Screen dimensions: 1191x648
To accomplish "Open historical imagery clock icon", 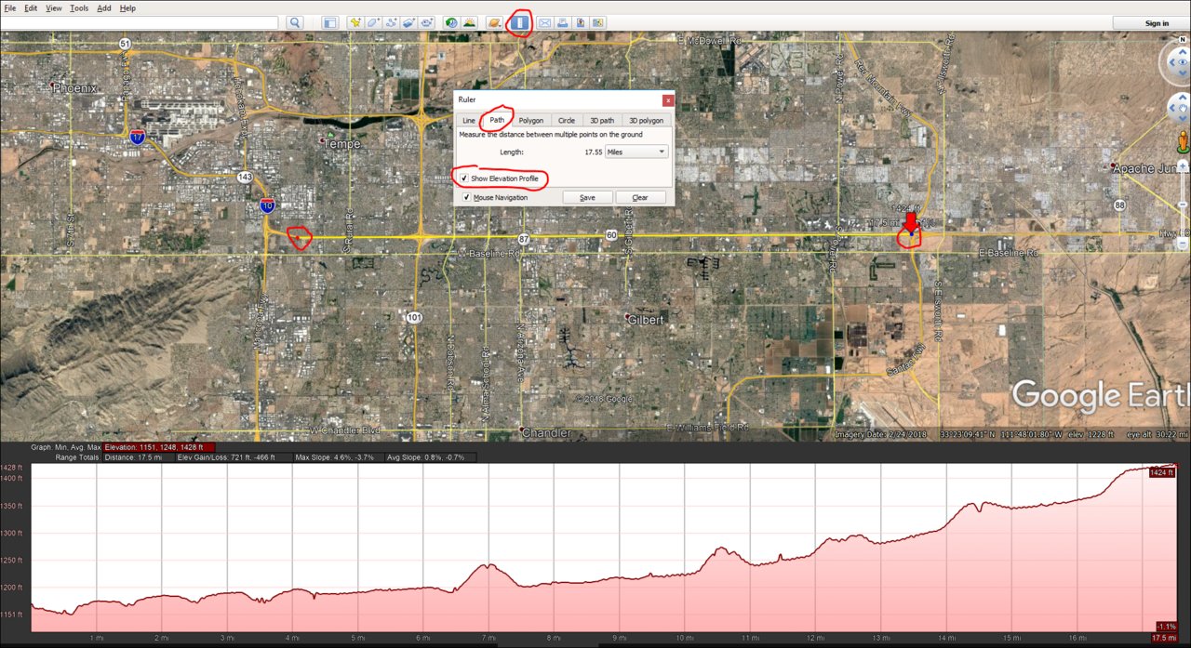I will pos(451,22).
